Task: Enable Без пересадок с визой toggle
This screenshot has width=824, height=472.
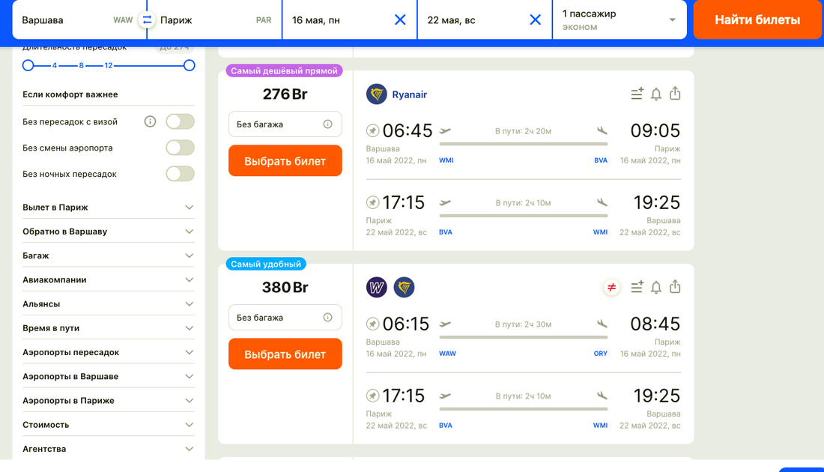Action: coord(180,121)
